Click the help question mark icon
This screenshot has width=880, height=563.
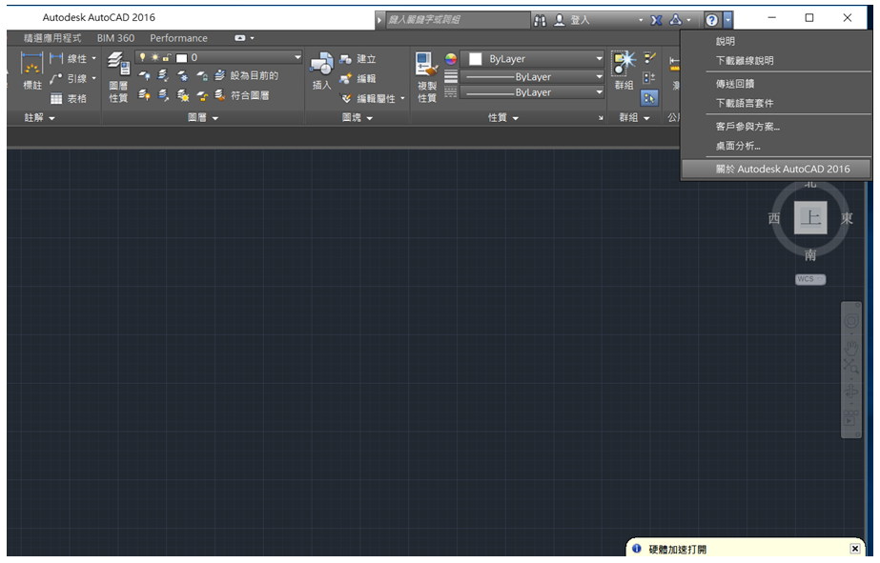(711, 20)
